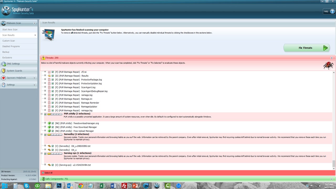Click the Settings panel icon in sidebar
This screenshot has width=336, height=189.
coord(3,85)
